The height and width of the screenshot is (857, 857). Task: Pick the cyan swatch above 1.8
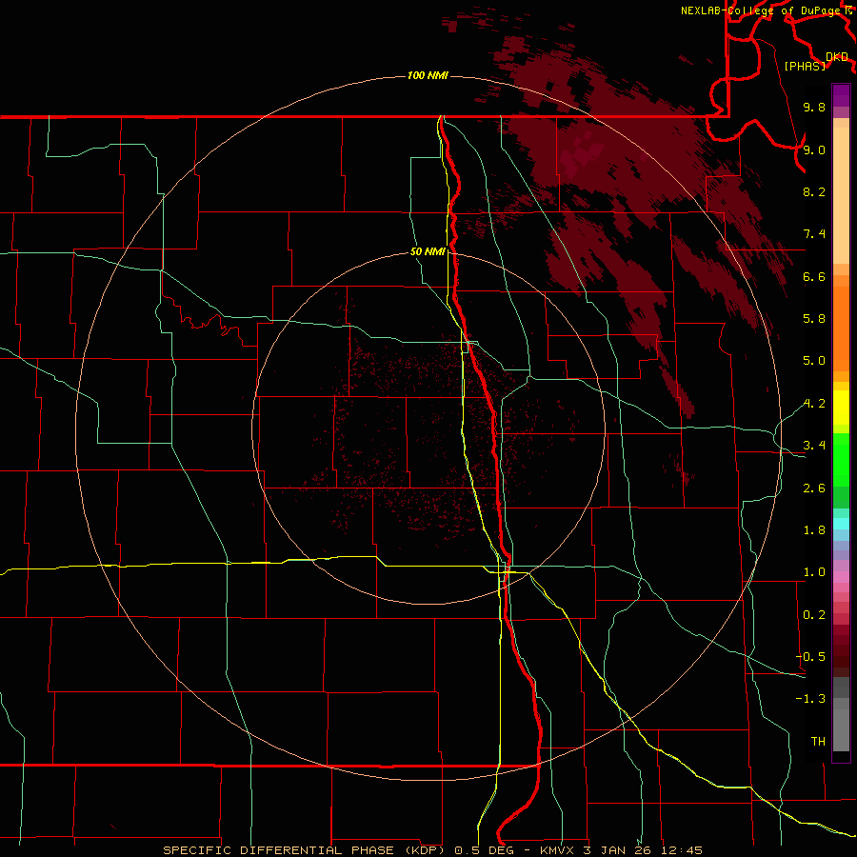point(841,523)
